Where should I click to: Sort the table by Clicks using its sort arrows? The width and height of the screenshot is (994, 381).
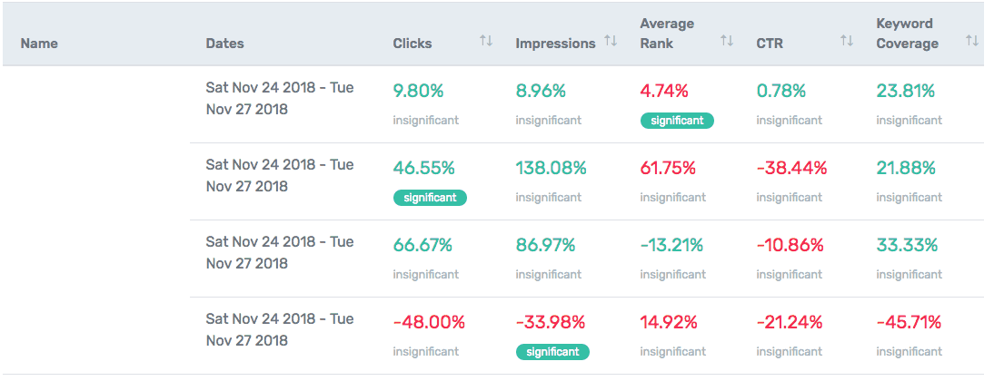click(x=486, y=42)
